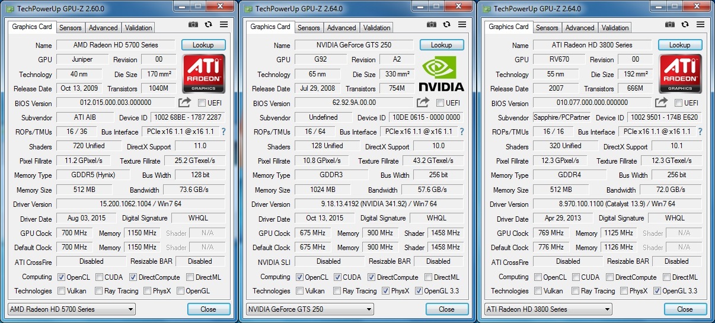Image resolution: width=715 pixels, height=323 pixels.
Task: Click Driver Version field with Catalyst 13.9
Action: pos(617,204)
